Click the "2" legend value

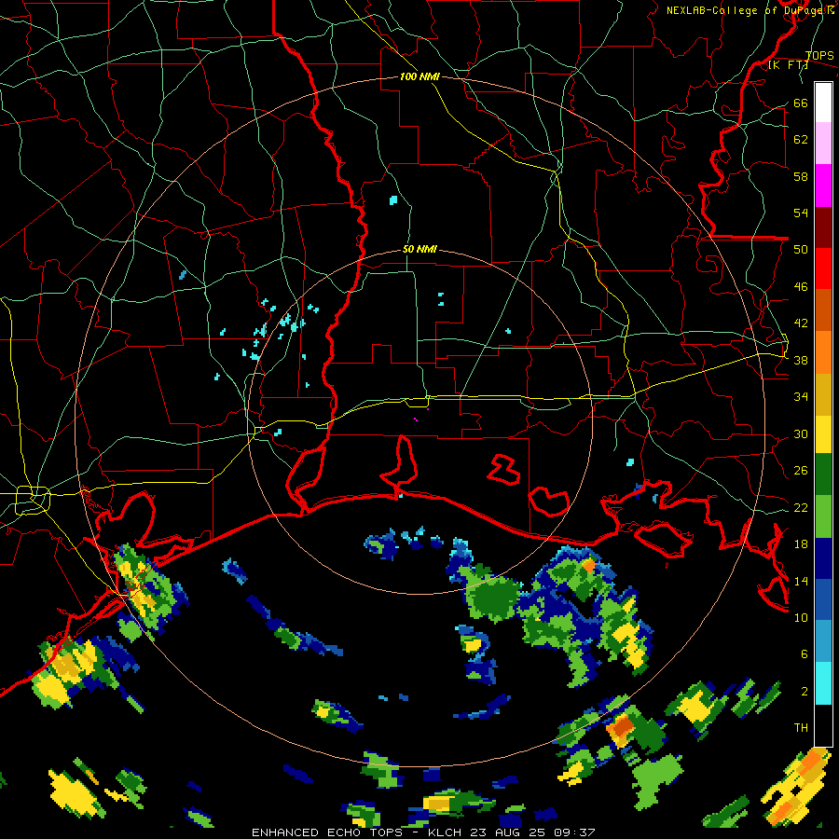click(x=805, y=692)
